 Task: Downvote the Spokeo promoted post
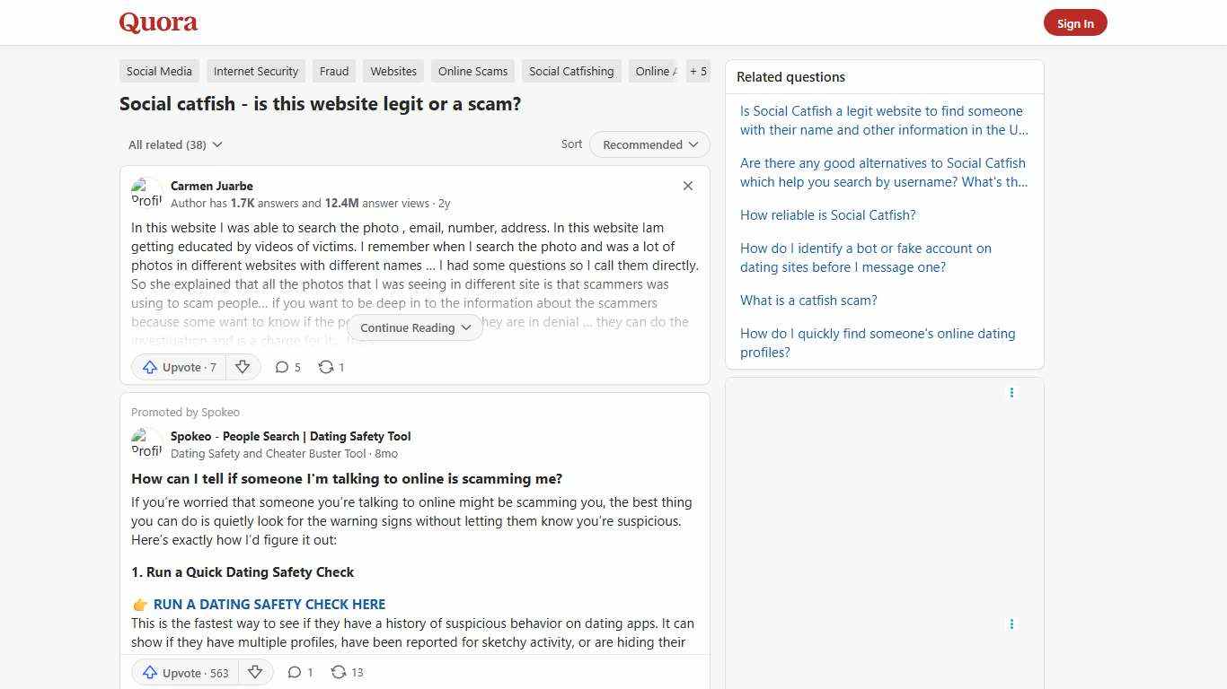click(x=255, y=672)
